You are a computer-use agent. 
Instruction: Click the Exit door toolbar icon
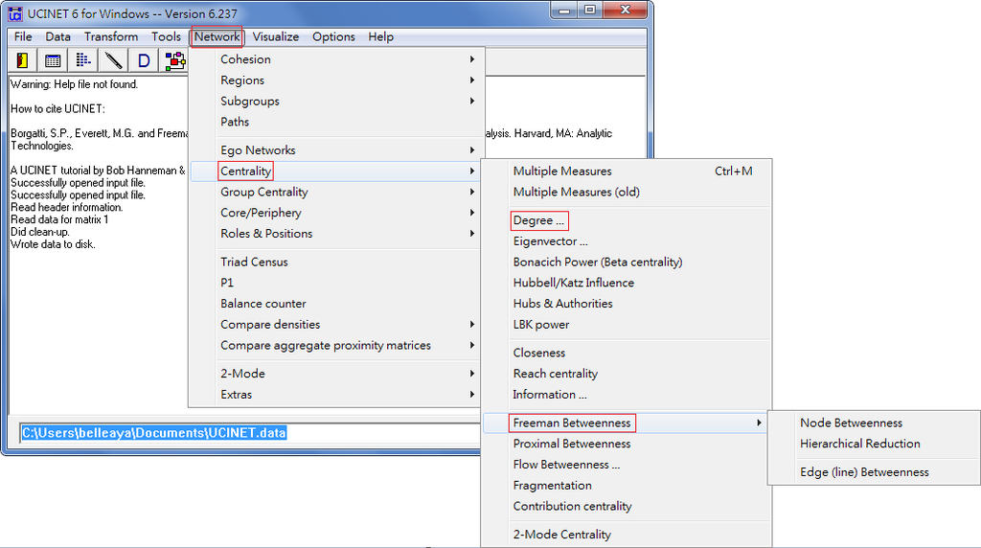click(23, 60)
